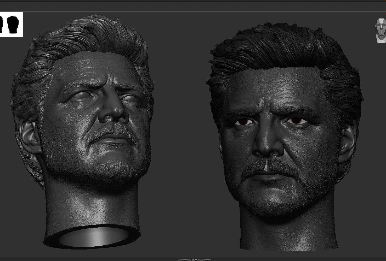Click the bottom tray divider up arrow
The width and height of the screenshot is (386, 261).
(x=193, y=260)
